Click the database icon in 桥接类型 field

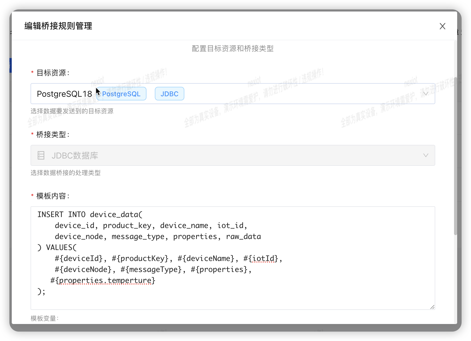tap(41, 155)
